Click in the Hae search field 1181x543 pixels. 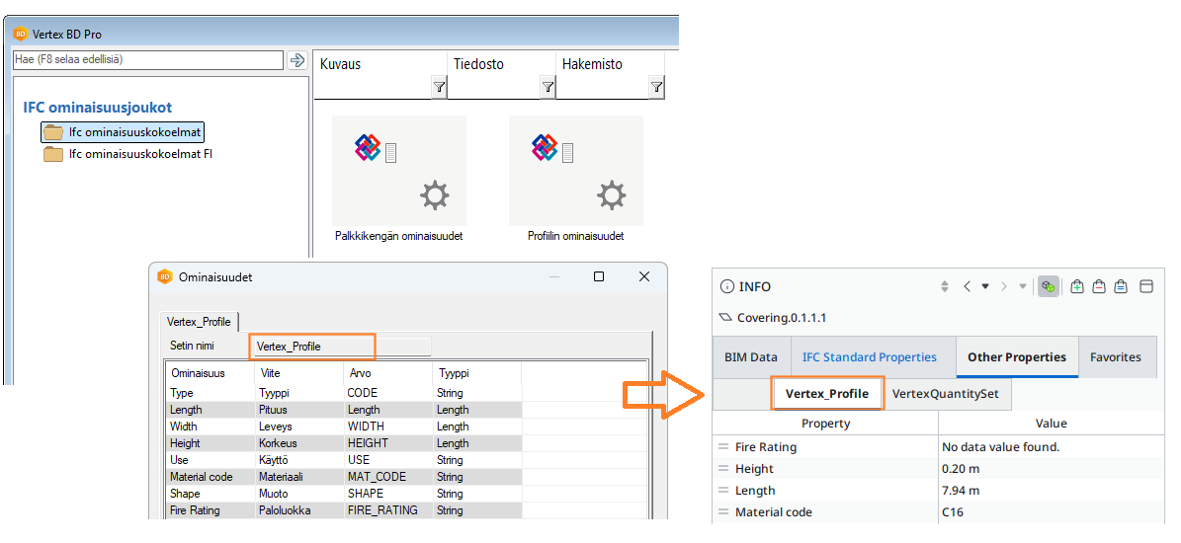pos(148,60)
